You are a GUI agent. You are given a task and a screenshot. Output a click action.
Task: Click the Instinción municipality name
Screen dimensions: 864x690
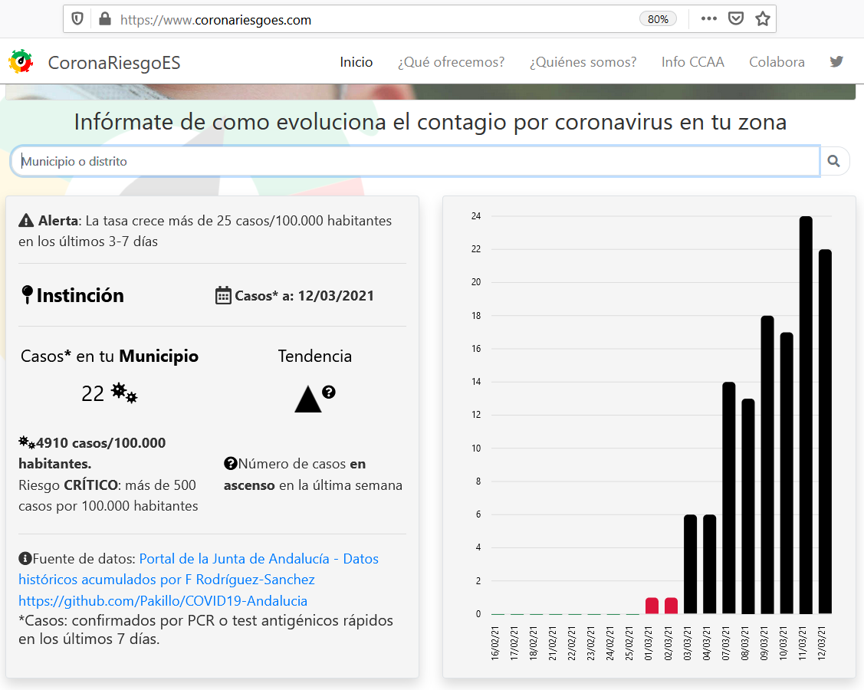(x=80, y=295)
